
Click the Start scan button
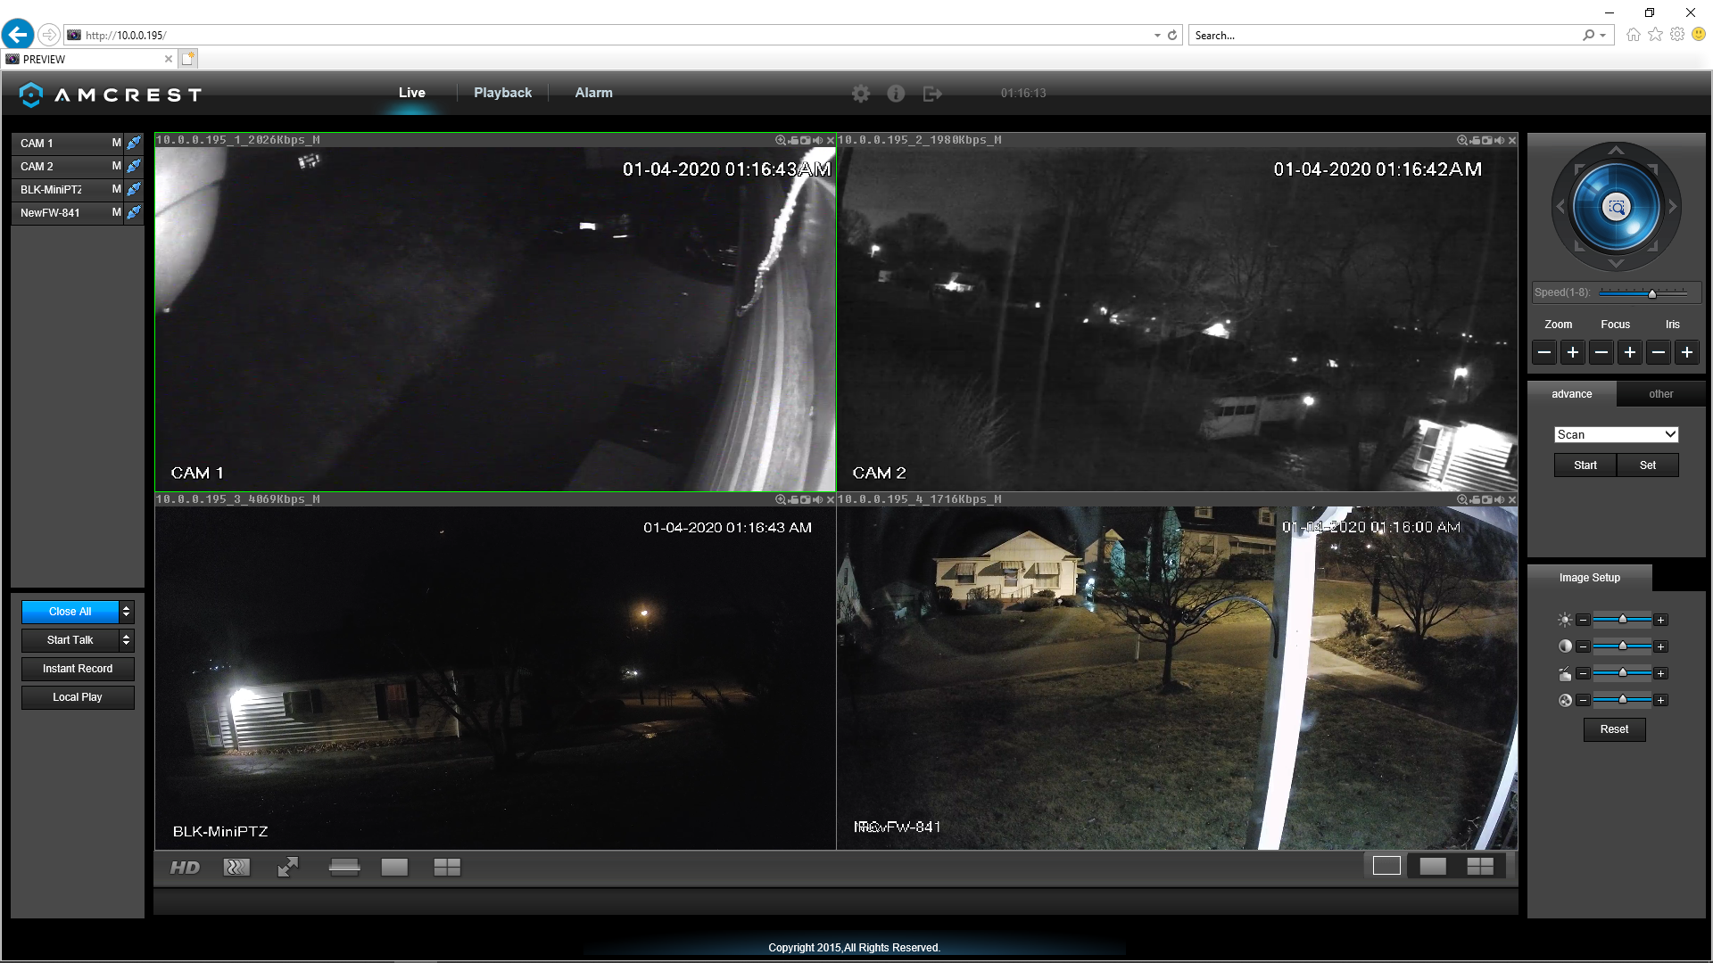pyautogui.click(x=1585, y=465)
